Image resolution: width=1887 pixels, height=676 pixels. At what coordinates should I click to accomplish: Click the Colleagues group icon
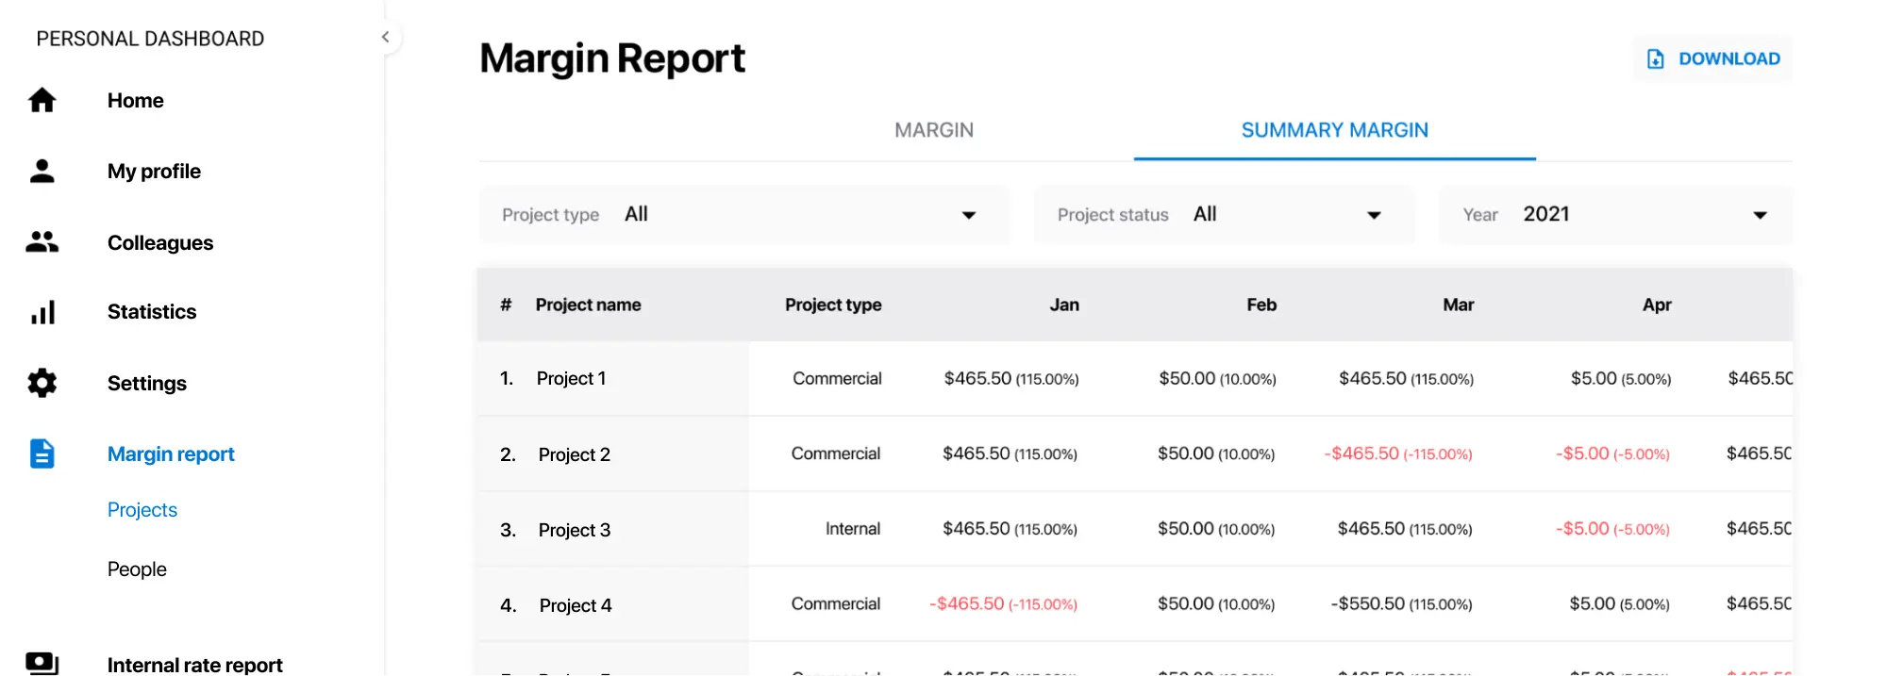tap(42, 242)
